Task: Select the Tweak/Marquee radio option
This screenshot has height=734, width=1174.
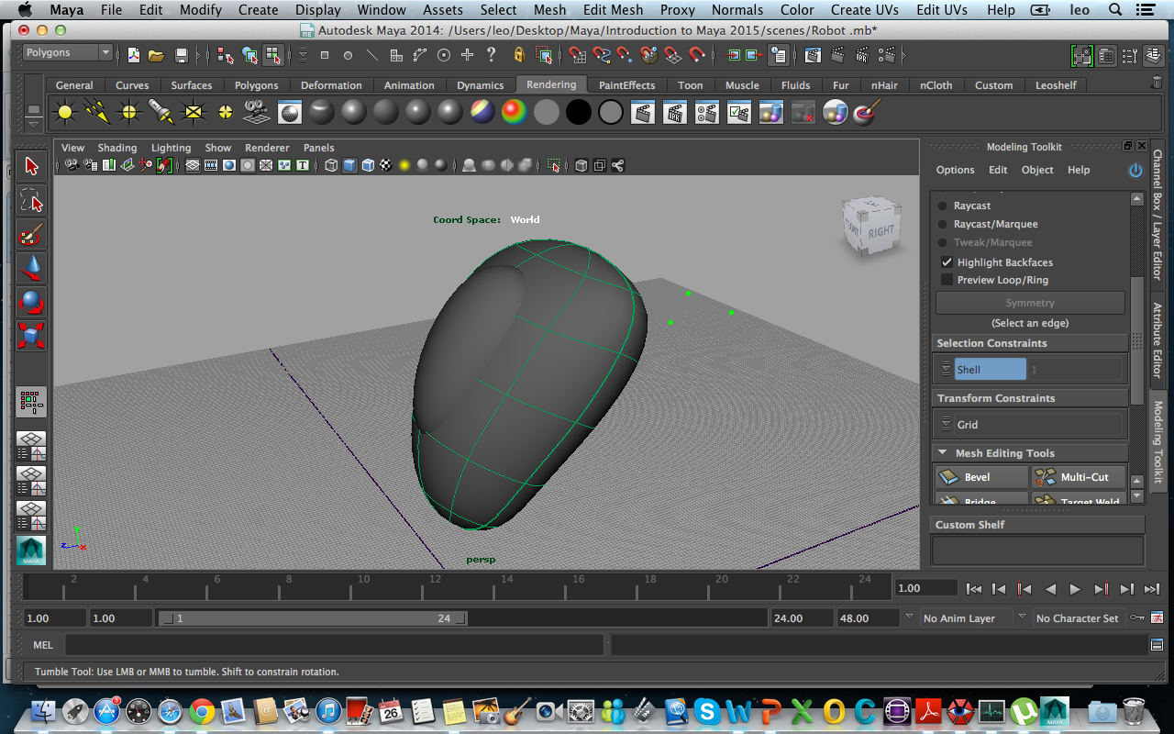Action: pyautogui.click(x=942, y=242)
